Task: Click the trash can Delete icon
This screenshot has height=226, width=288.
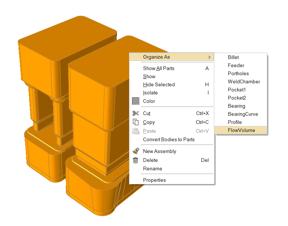Action: click(x=136, y=160)
